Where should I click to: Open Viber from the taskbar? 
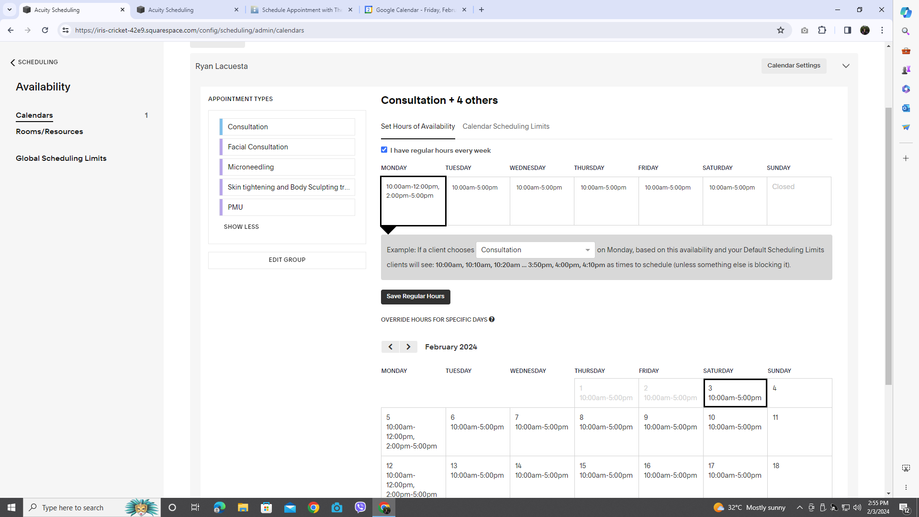coord(360,507)
